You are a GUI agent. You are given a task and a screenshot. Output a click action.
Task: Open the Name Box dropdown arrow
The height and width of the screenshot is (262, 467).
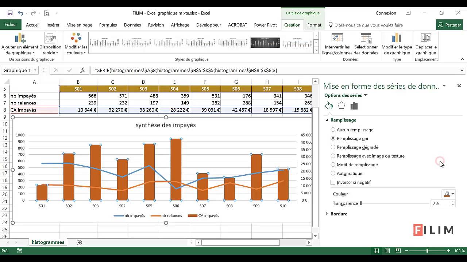click(x=35, y=70)
